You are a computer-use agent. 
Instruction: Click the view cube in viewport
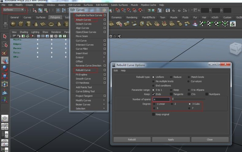coord(236,49)
